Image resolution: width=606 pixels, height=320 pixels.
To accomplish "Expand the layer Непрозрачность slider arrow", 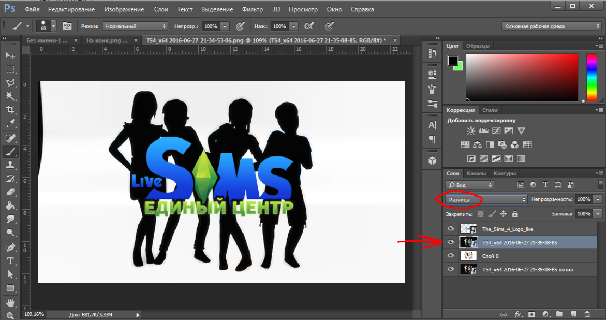I will (x=598, y=199).
